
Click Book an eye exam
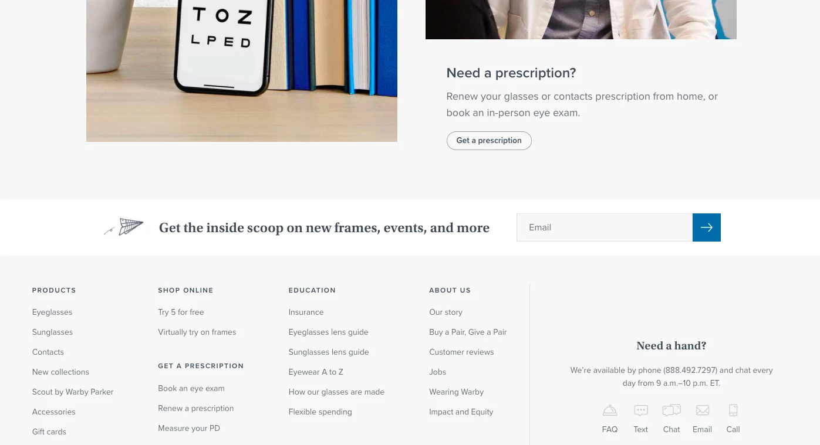pos(191,388)
